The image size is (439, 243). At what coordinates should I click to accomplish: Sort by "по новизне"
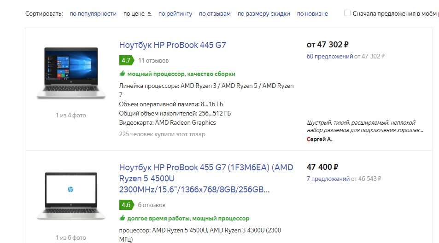click(x=312, y=14)
